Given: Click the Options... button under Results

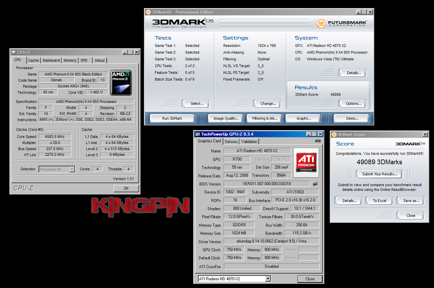Looking at the screenshot, I should tap(353, 103).
